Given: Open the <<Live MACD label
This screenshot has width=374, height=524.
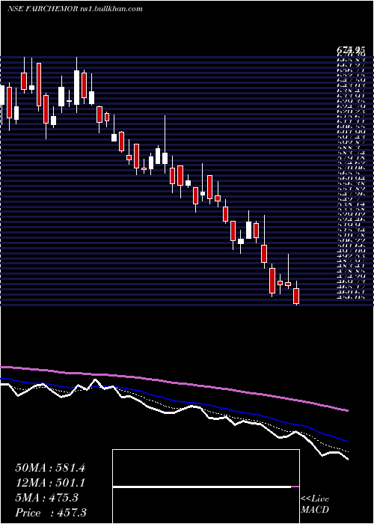Looking at the screenshot, I should pyautogui.click(x=315, y=505).
